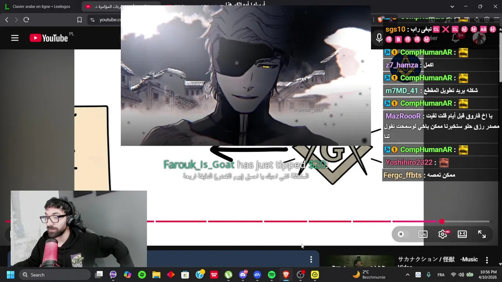Click the Windows taskbar Search box
The width and height of the screenshot is (502, 282).
point(55,275)
